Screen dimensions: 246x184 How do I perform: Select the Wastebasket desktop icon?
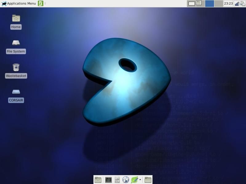point(16,71)
